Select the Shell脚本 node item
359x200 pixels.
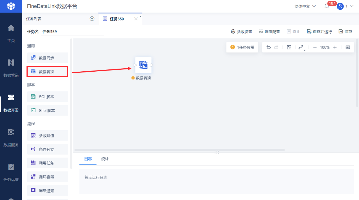click(x=47, y=110)
